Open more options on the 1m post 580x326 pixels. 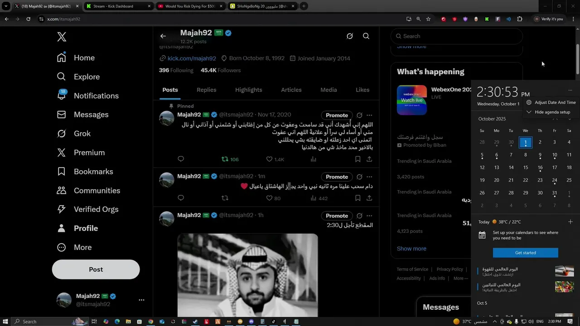click(369, 177)
